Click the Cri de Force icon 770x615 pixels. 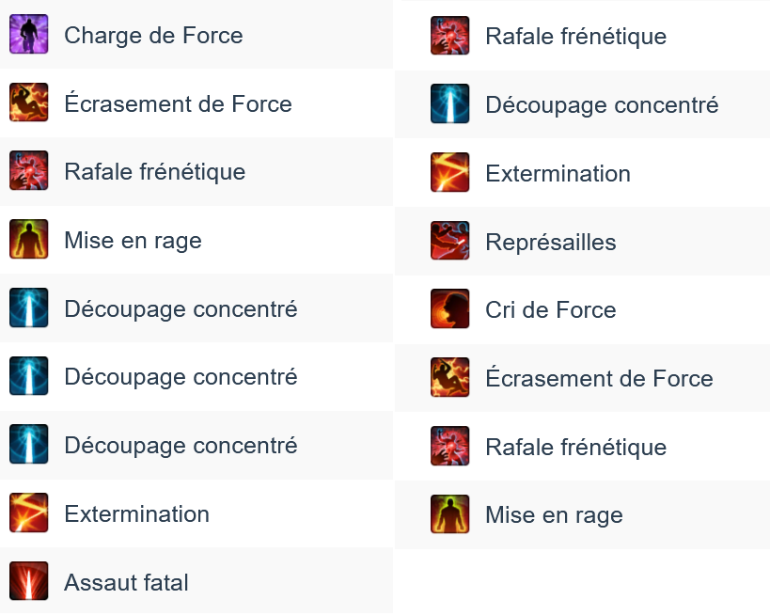coord(449,308)
